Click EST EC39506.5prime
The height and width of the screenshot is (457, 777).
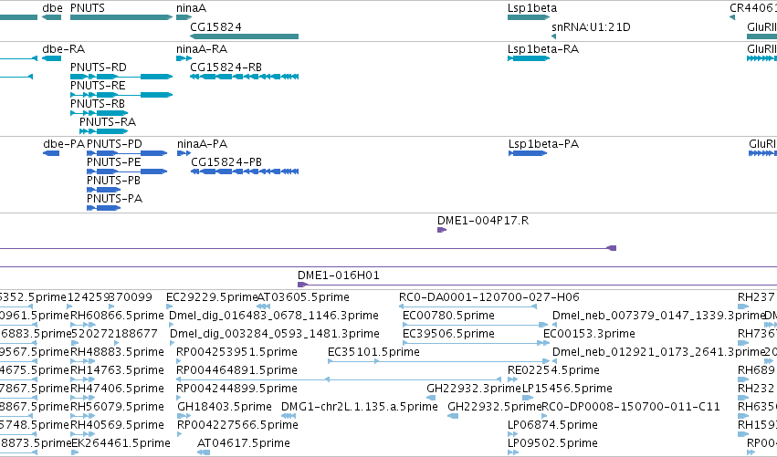click(x=448, y=334)
